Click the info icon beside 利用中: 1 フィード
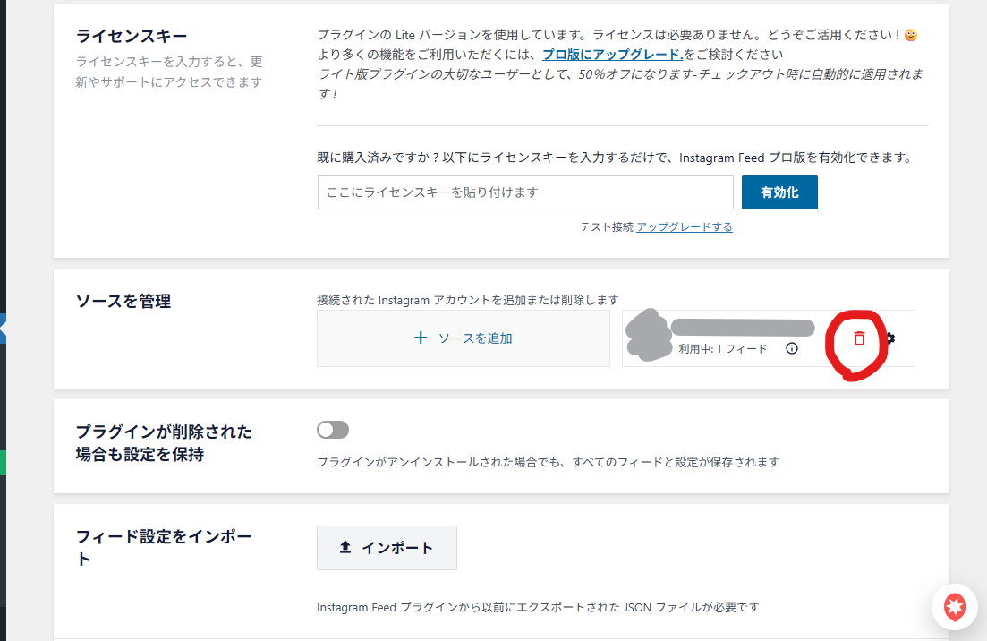This screenshot has width=987, height=641. [792, 348]
